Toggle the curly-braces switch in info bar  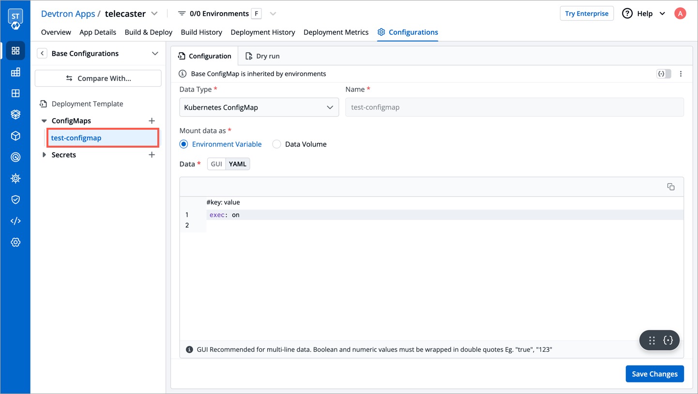point(664,74)
